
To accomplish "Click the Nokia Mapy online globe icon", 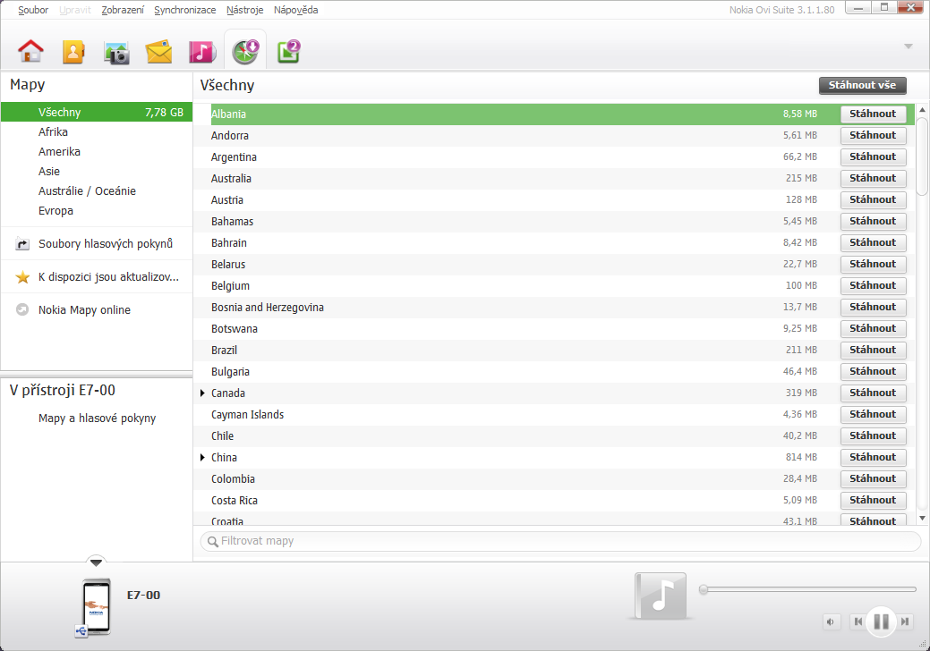I will tap(22, 309).
